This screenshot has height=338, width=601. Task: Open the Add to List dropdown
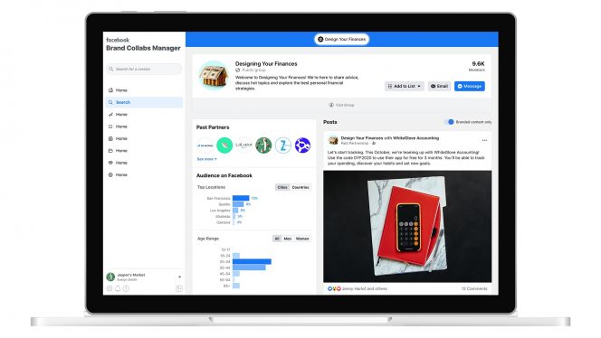(405, 86)
